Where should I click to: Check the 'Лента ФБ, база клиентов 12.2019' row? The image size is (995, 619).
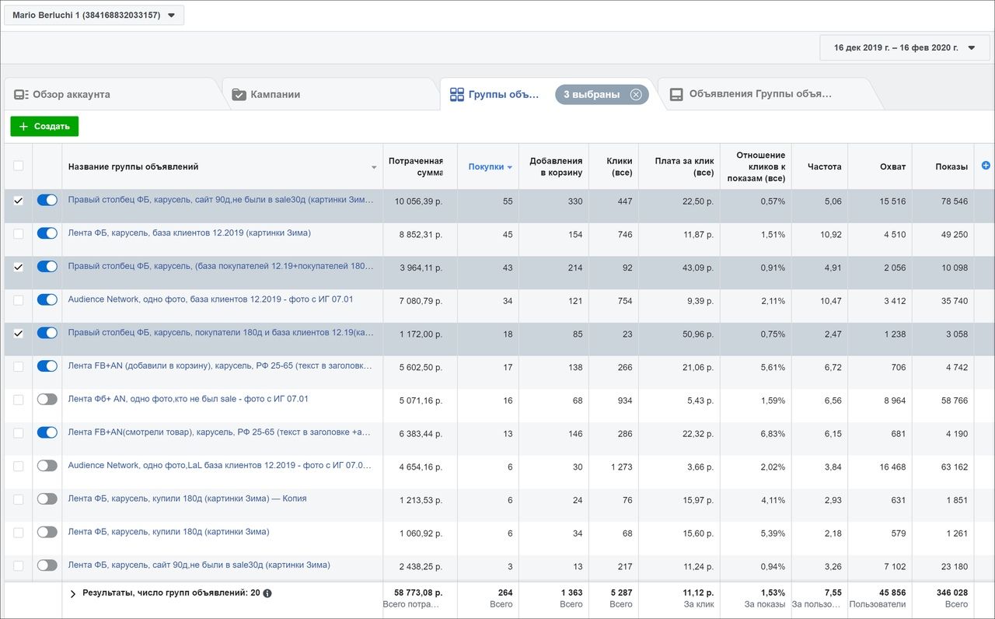coord(19,233)
